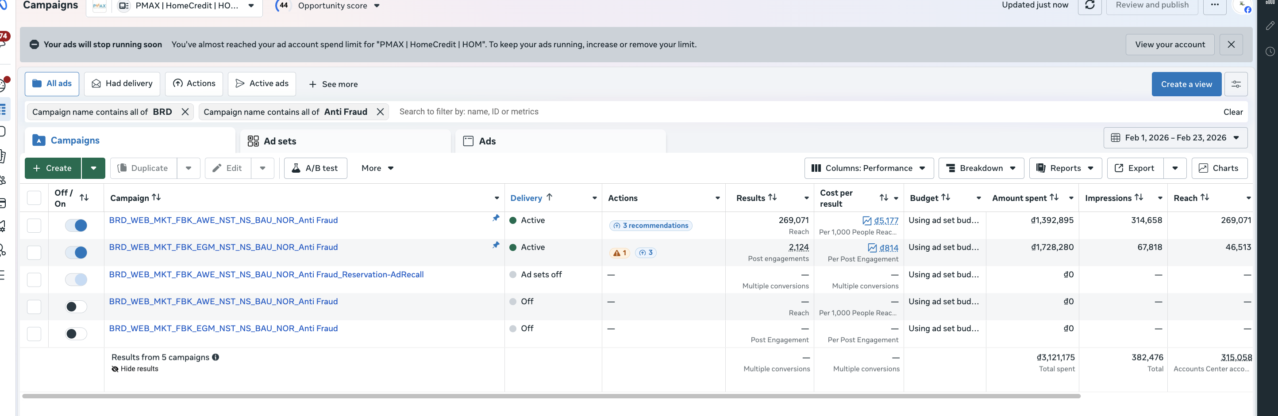This screenshot has width=1278, height=416.
Task: Turn off the first active AWE campaign toggle
Action: (x=77, y=226)
